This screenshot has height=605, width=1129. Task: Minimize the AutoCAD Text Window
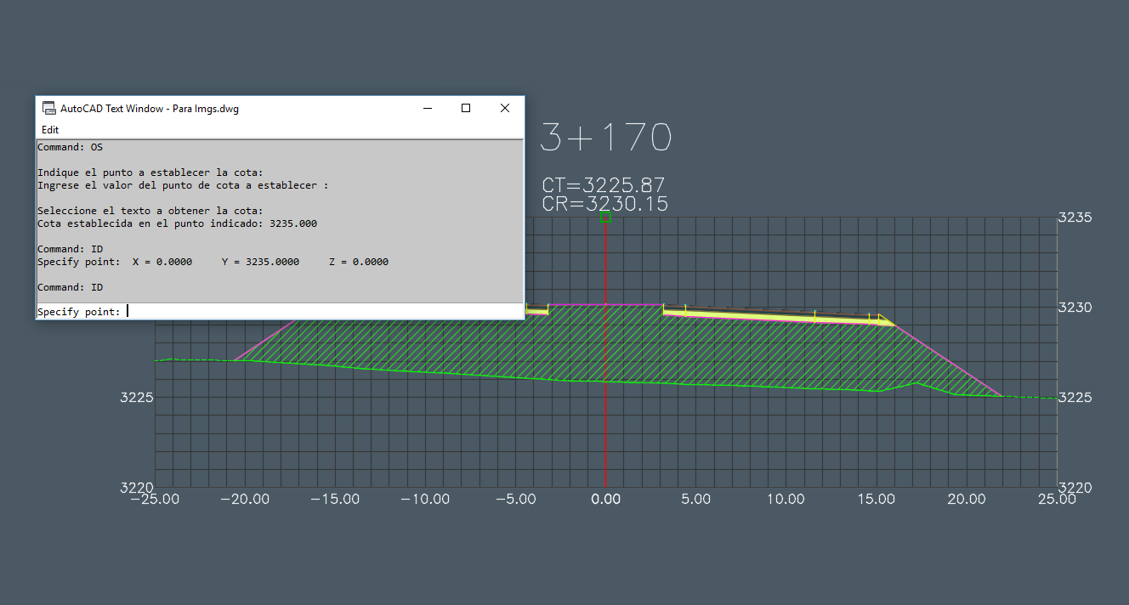coord(427,108)
